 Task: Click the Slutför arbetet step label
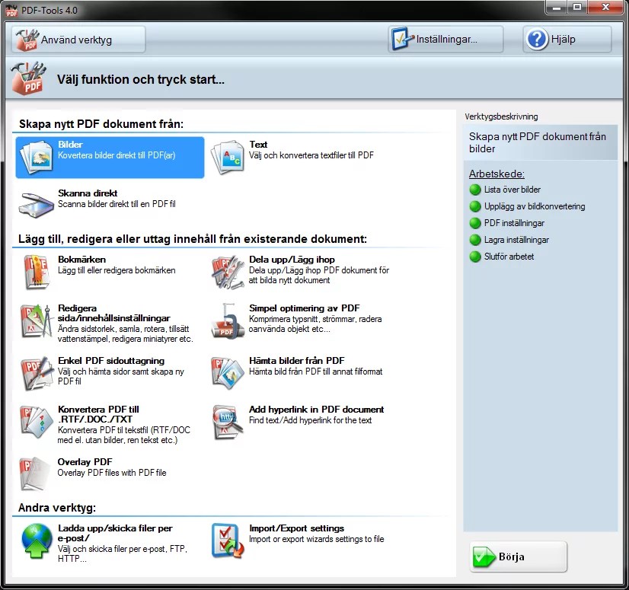tap(509, 257)
